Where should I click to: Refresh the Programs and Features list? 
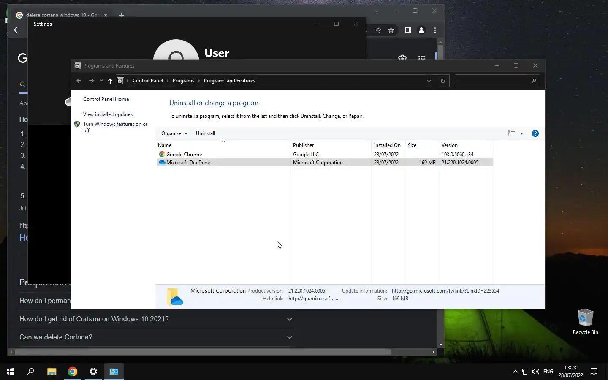(x=443, y=81)
